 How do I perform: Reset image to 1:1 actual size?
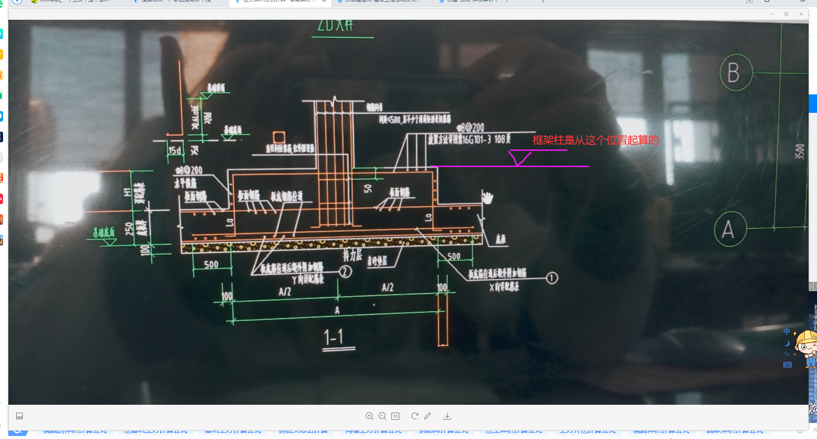pyautogui.click(x=395, y=416)
